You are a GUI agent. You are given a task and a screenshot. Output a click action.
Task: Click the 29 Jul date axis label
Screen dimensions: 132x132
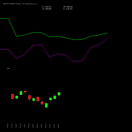(x=58, y=126)
